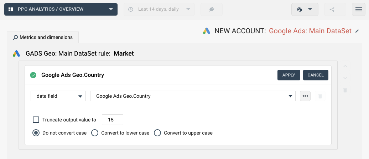Click the Google Ads Geo.Country heading

point(73,75)
